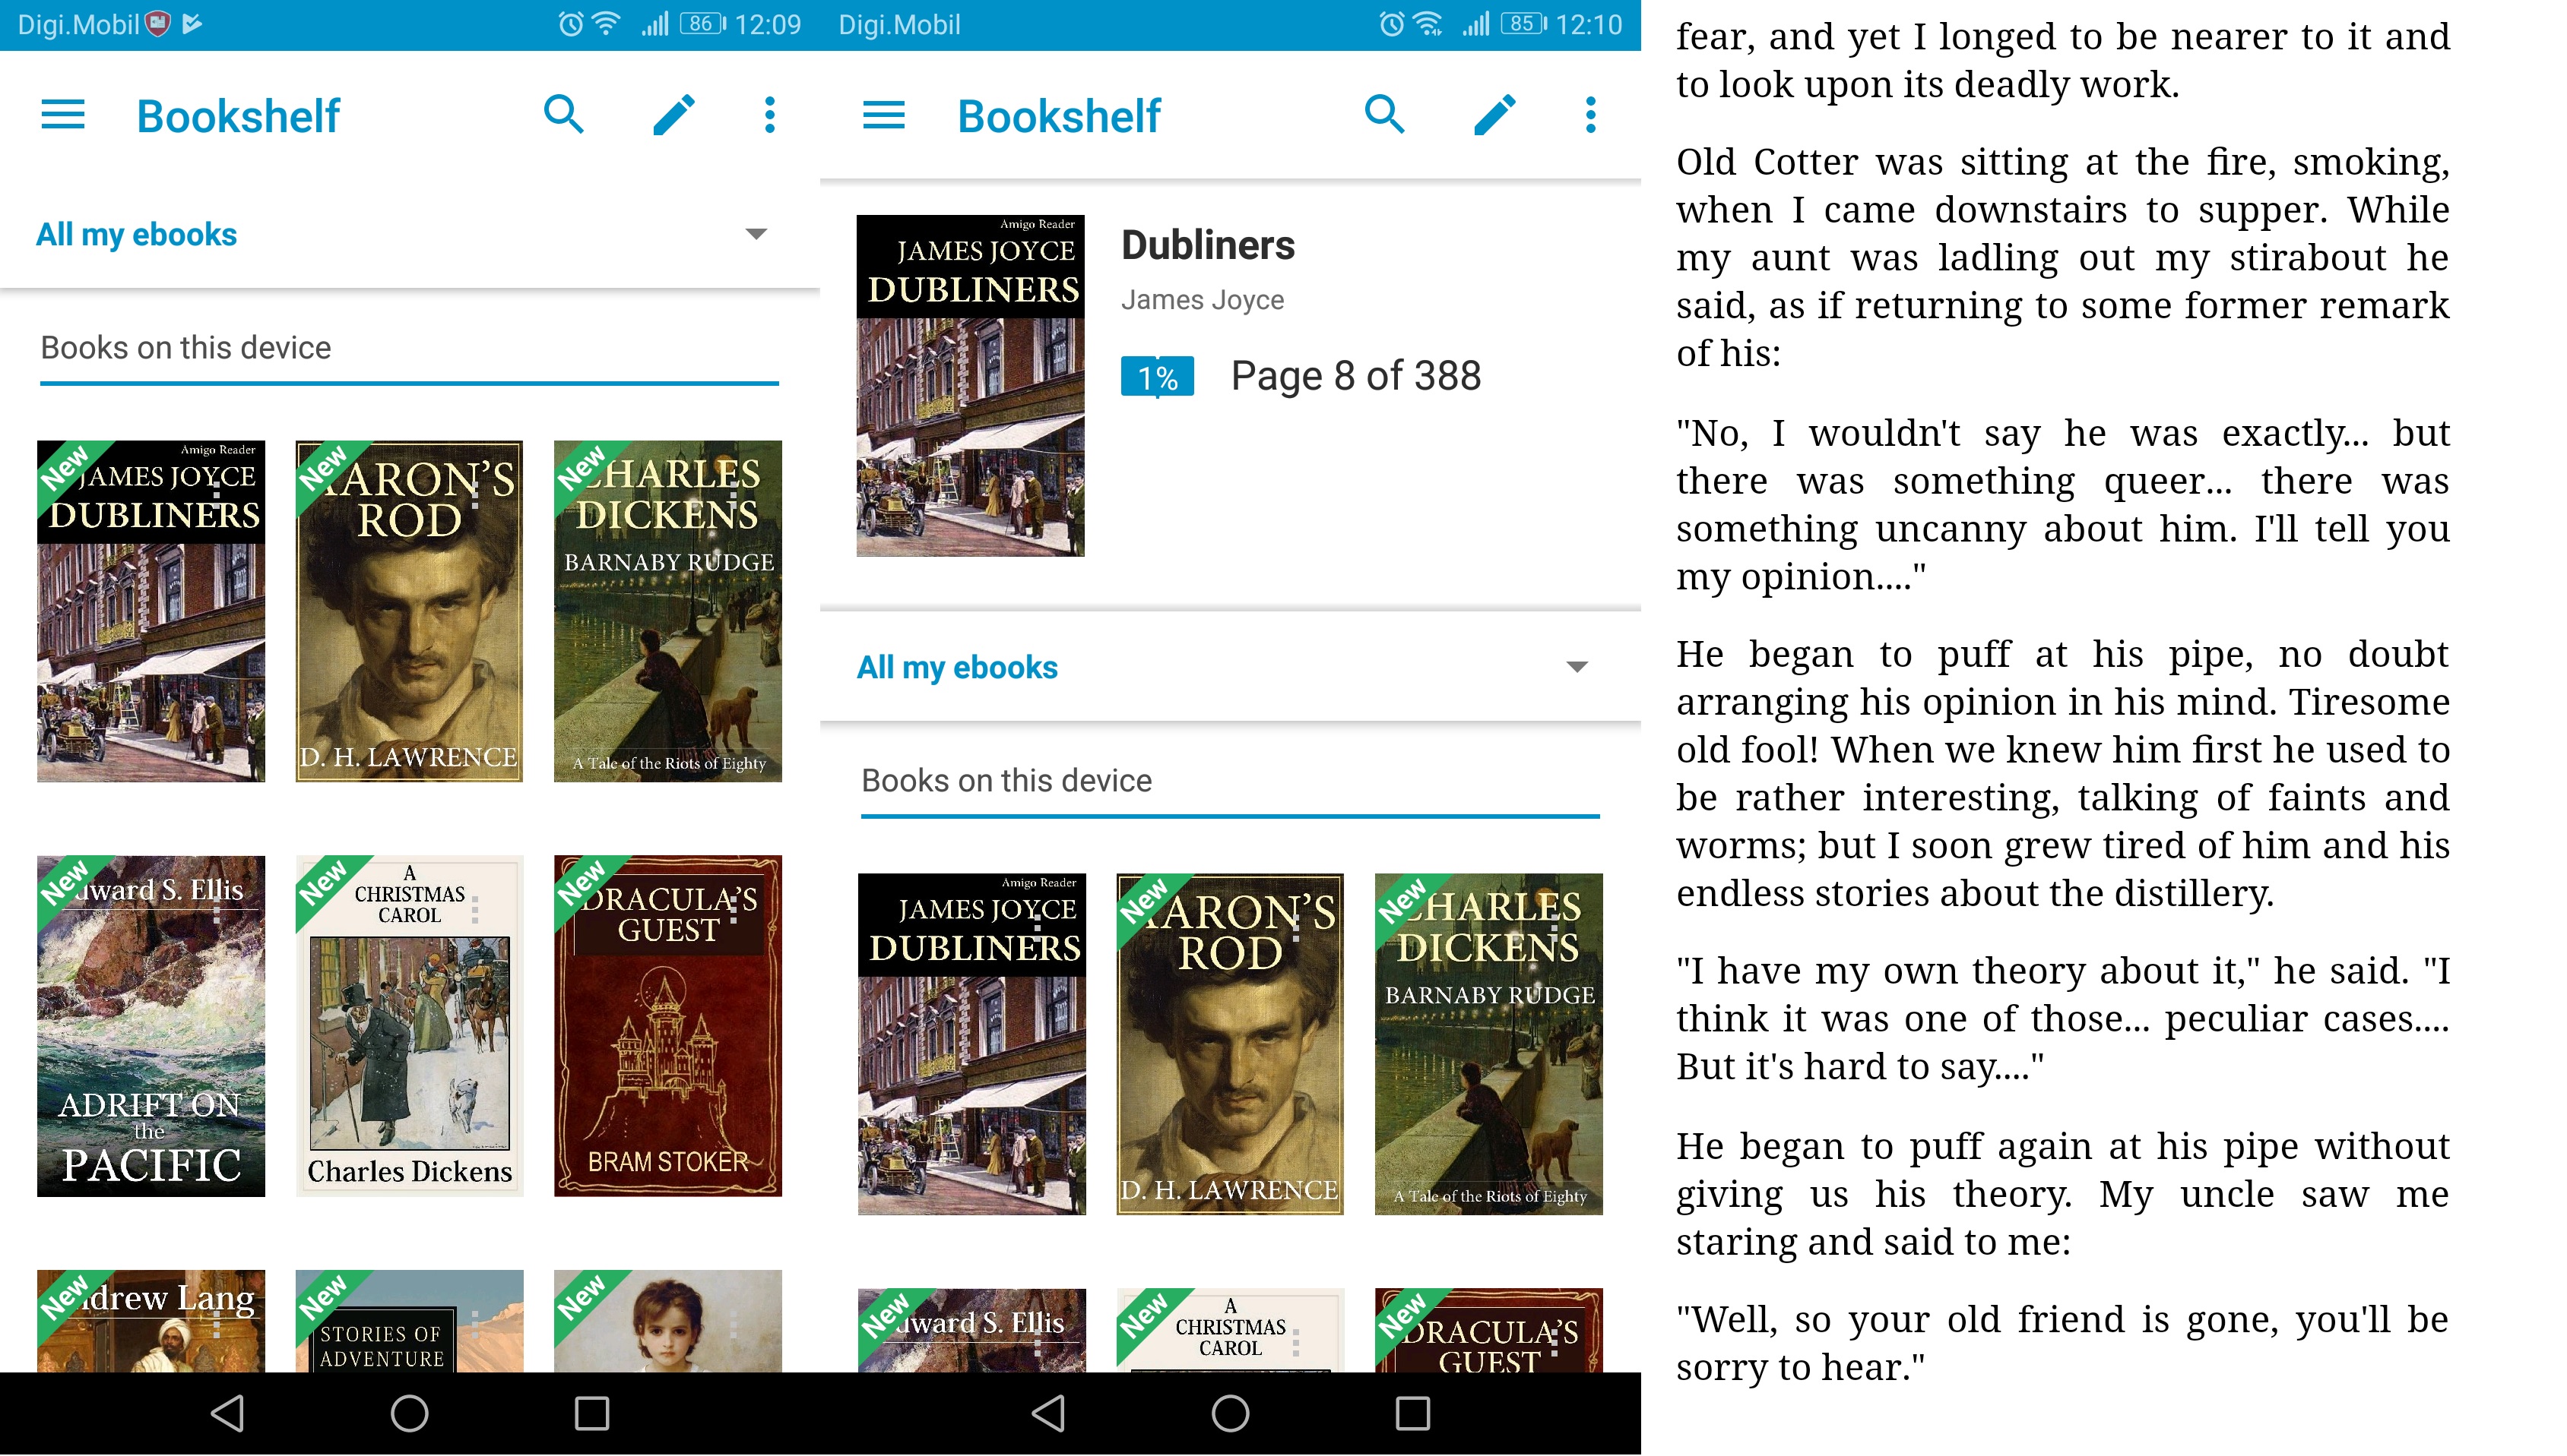
Task: Open three-dot overflow menu in left Bookshelf screen
Action: (769, 115)
